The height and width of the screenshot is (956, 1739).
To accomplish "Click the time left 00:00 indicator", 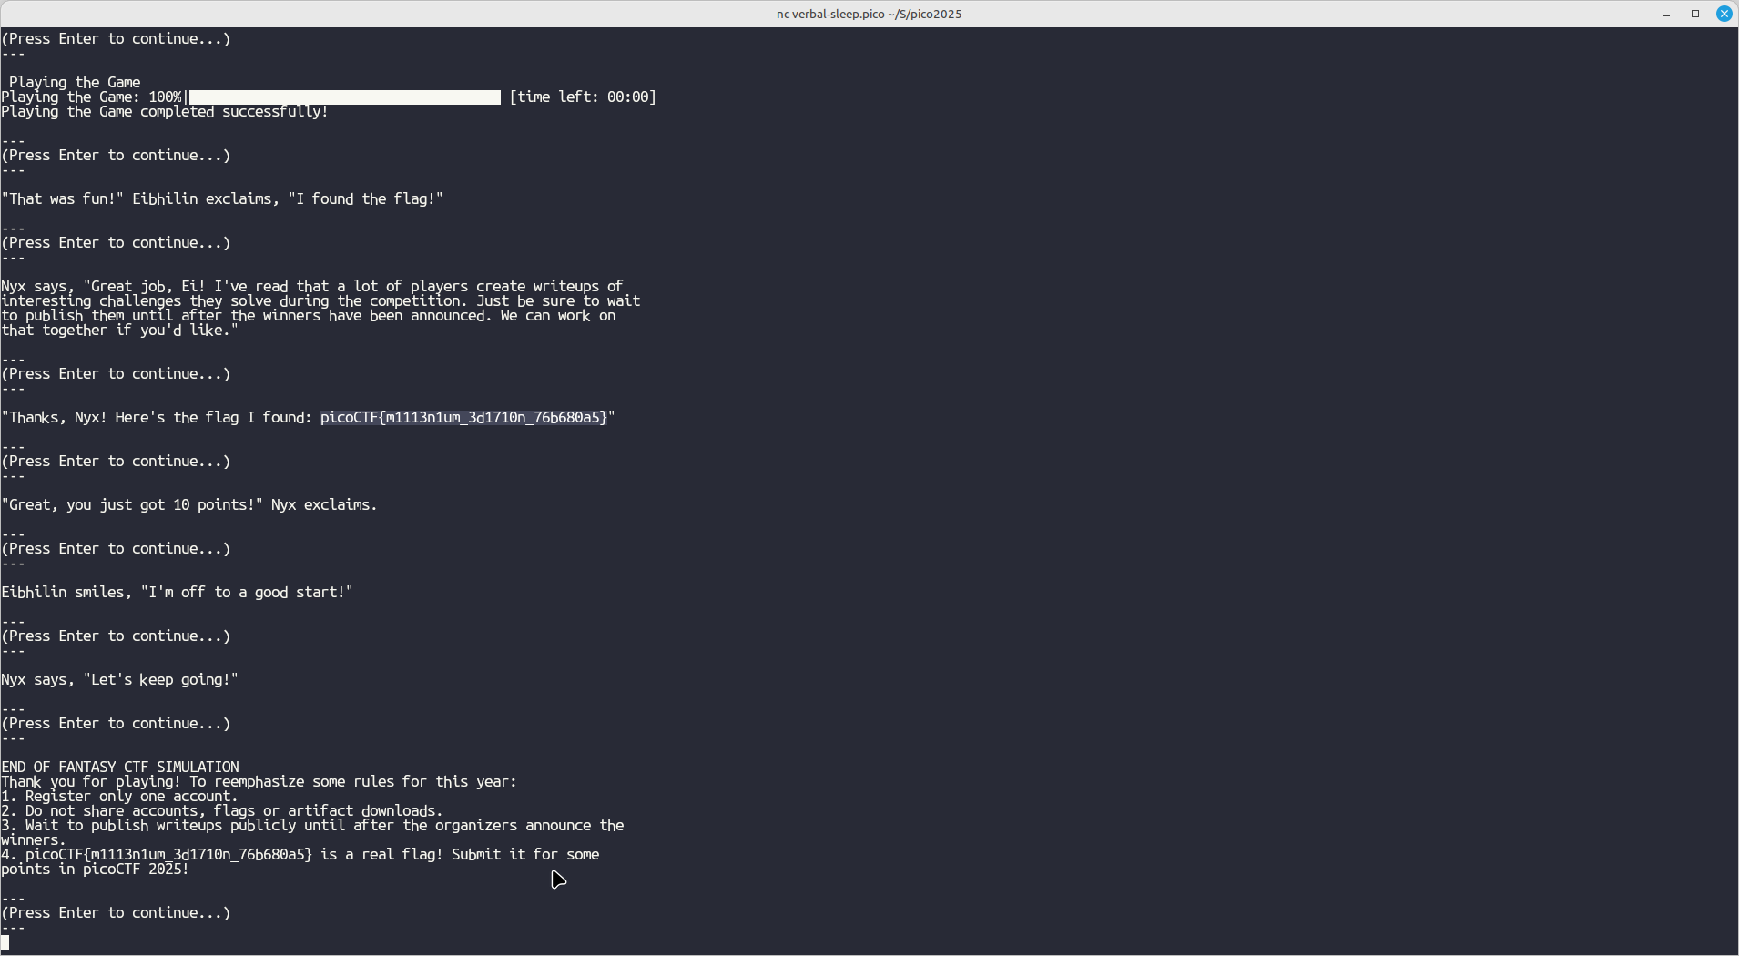I will click(583, 97).
